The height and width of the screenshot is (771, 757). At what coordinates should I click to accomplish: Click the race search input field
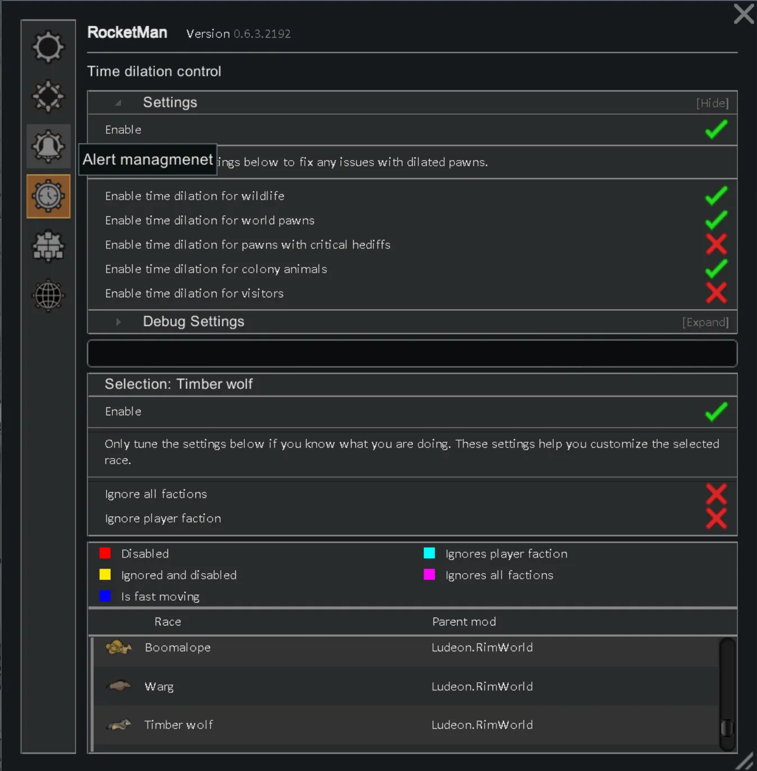pyautogui.click(x=412, y=353)
